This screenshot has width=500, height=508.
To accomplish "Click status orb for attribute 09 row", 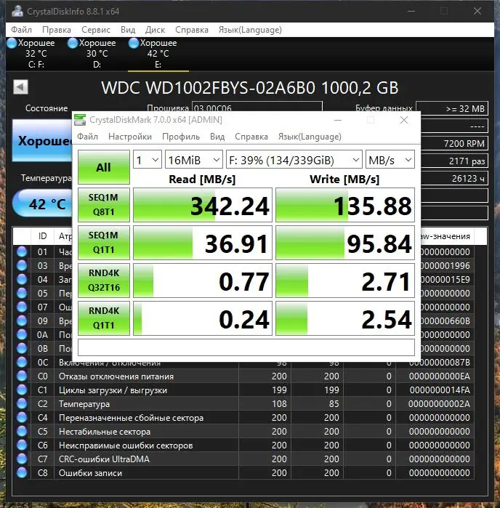I will [x=22, y=320].
